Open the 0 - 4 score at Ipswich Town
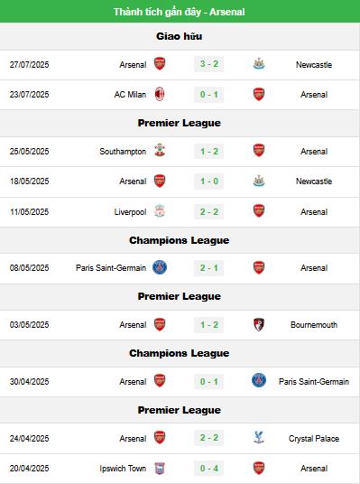 [x=208, y=468]
